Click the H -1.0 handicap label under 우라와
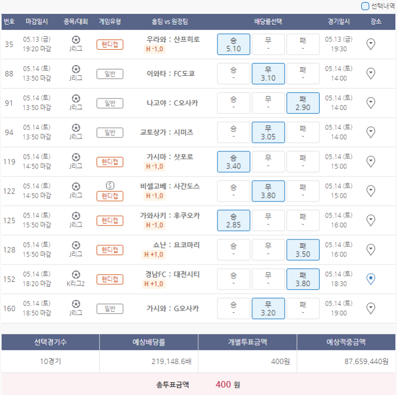Image resolution: width=397 pixels, height=395 pixels. pyautogui.click(x=155, y=49)
